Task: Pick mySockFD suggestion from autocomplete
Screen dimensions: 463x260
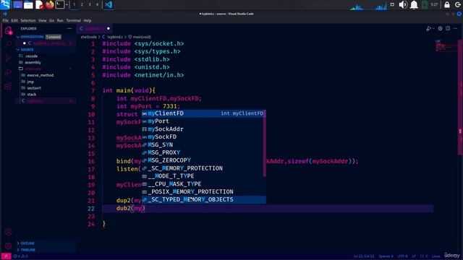Action: (x=202, y=136)
